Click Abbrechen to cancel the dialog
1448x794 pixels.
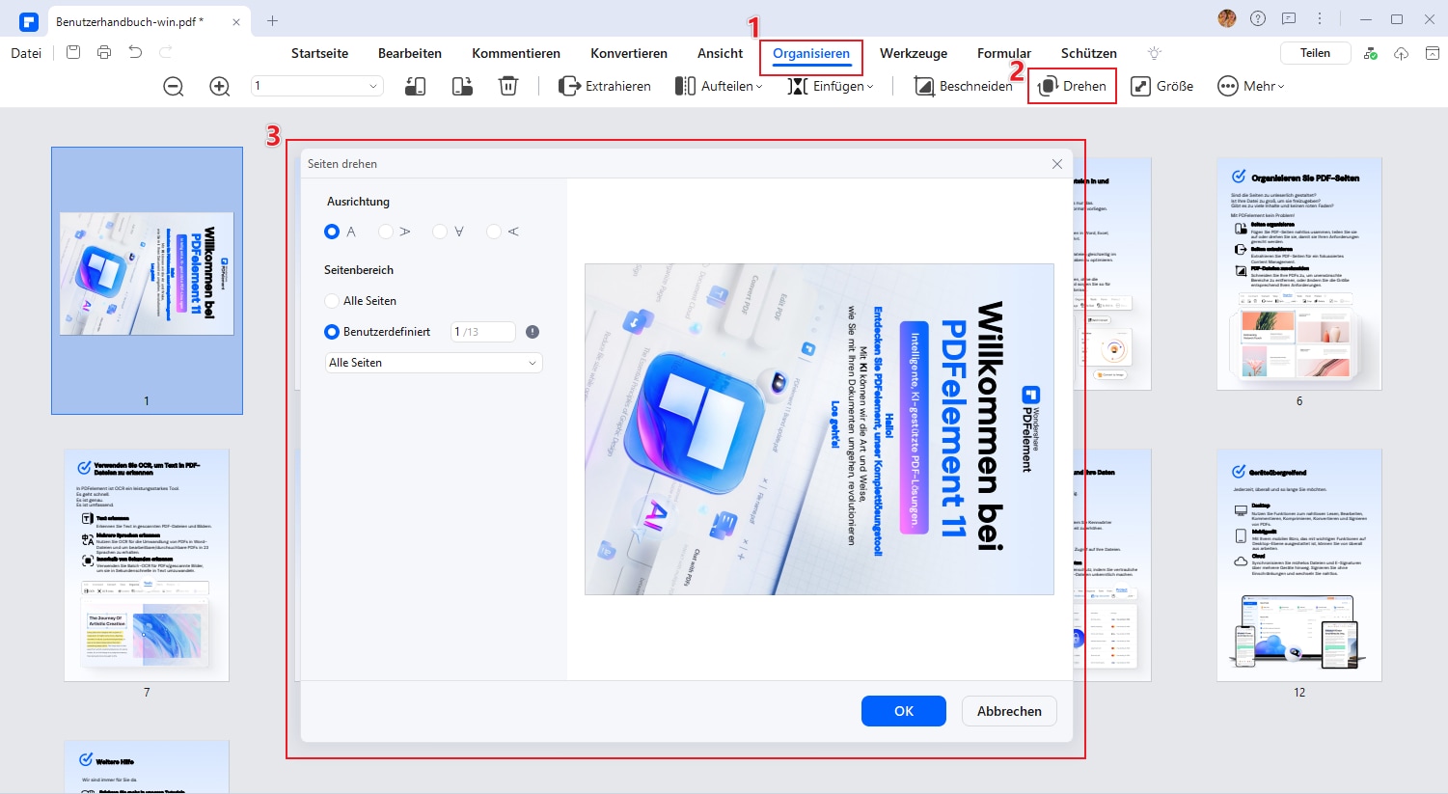[x=1009, y=711]
